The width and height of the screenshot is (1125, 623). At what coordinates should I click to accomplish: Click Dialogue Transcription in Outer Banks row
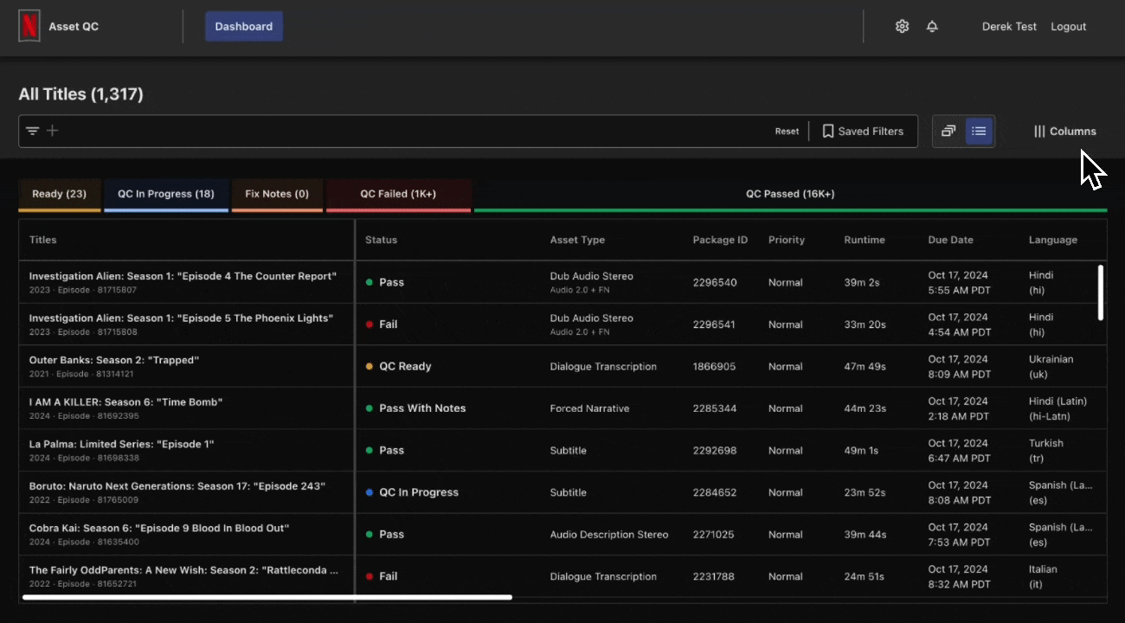603,367
